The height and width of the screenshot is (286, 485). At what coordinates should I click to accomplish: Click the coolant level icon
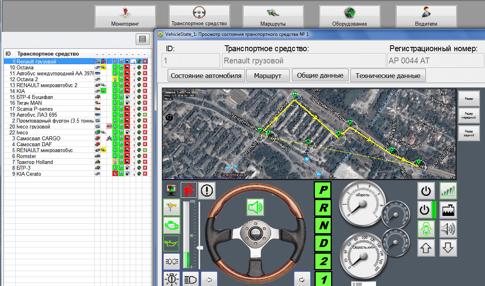click(x=448, y=209)
